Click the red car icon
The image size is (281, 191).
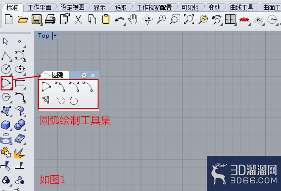[x=244, y=19]
